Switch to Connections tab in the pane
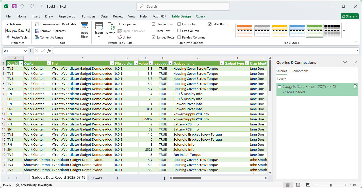 click(300, 71)
